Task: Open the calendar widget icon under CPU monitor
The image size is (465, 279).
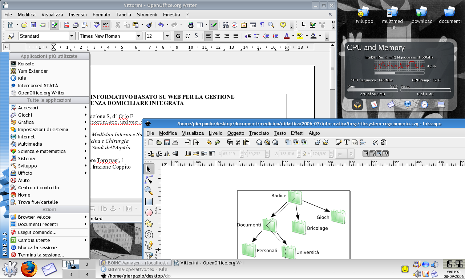Action: [x=374, y=105]
